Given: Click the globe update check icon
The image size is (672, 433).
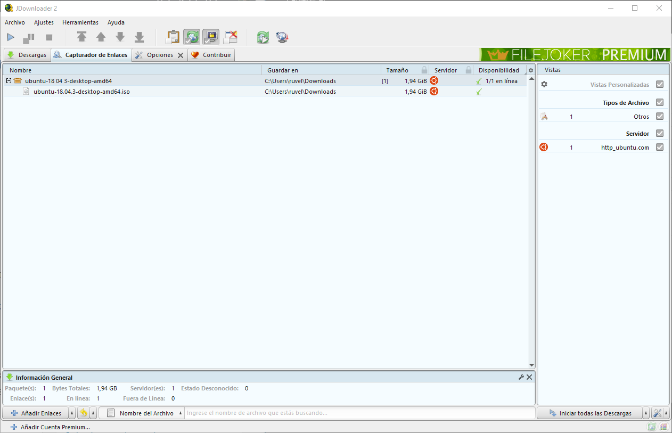Looking at the screenshot, I should coord(282,37).
